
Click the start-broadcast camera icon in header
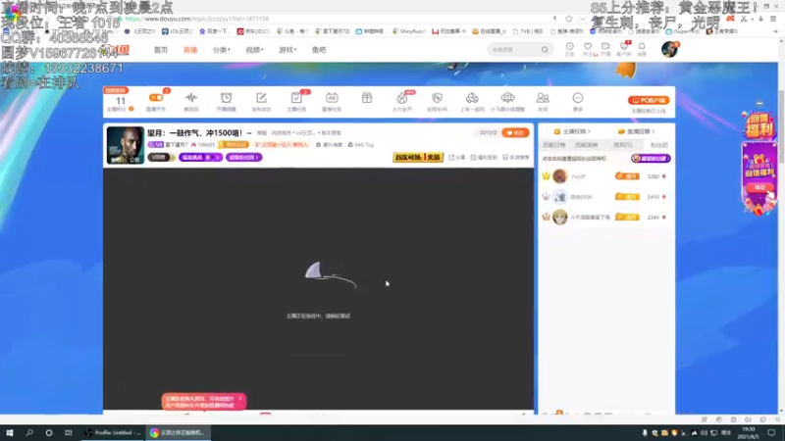click(x=605, y=46)
